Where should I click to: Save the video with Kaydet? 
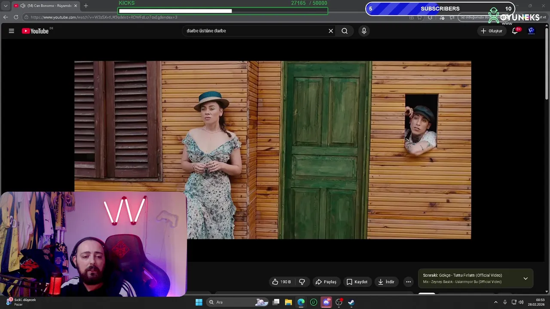coord(357,282)
